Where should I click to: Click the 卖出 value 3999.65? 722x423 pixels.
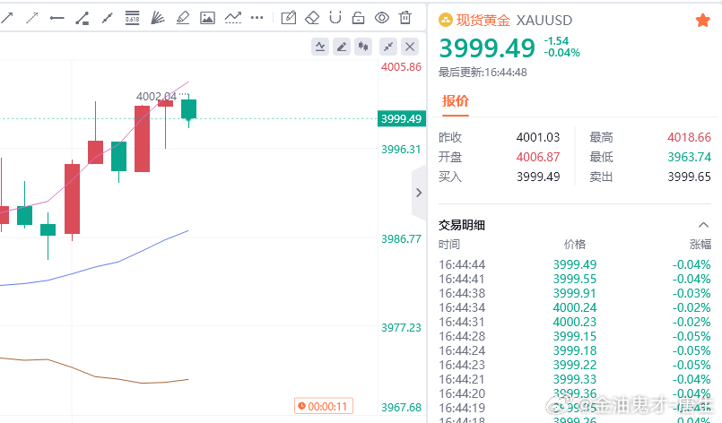pyautogui.click(x=690, y=177)
